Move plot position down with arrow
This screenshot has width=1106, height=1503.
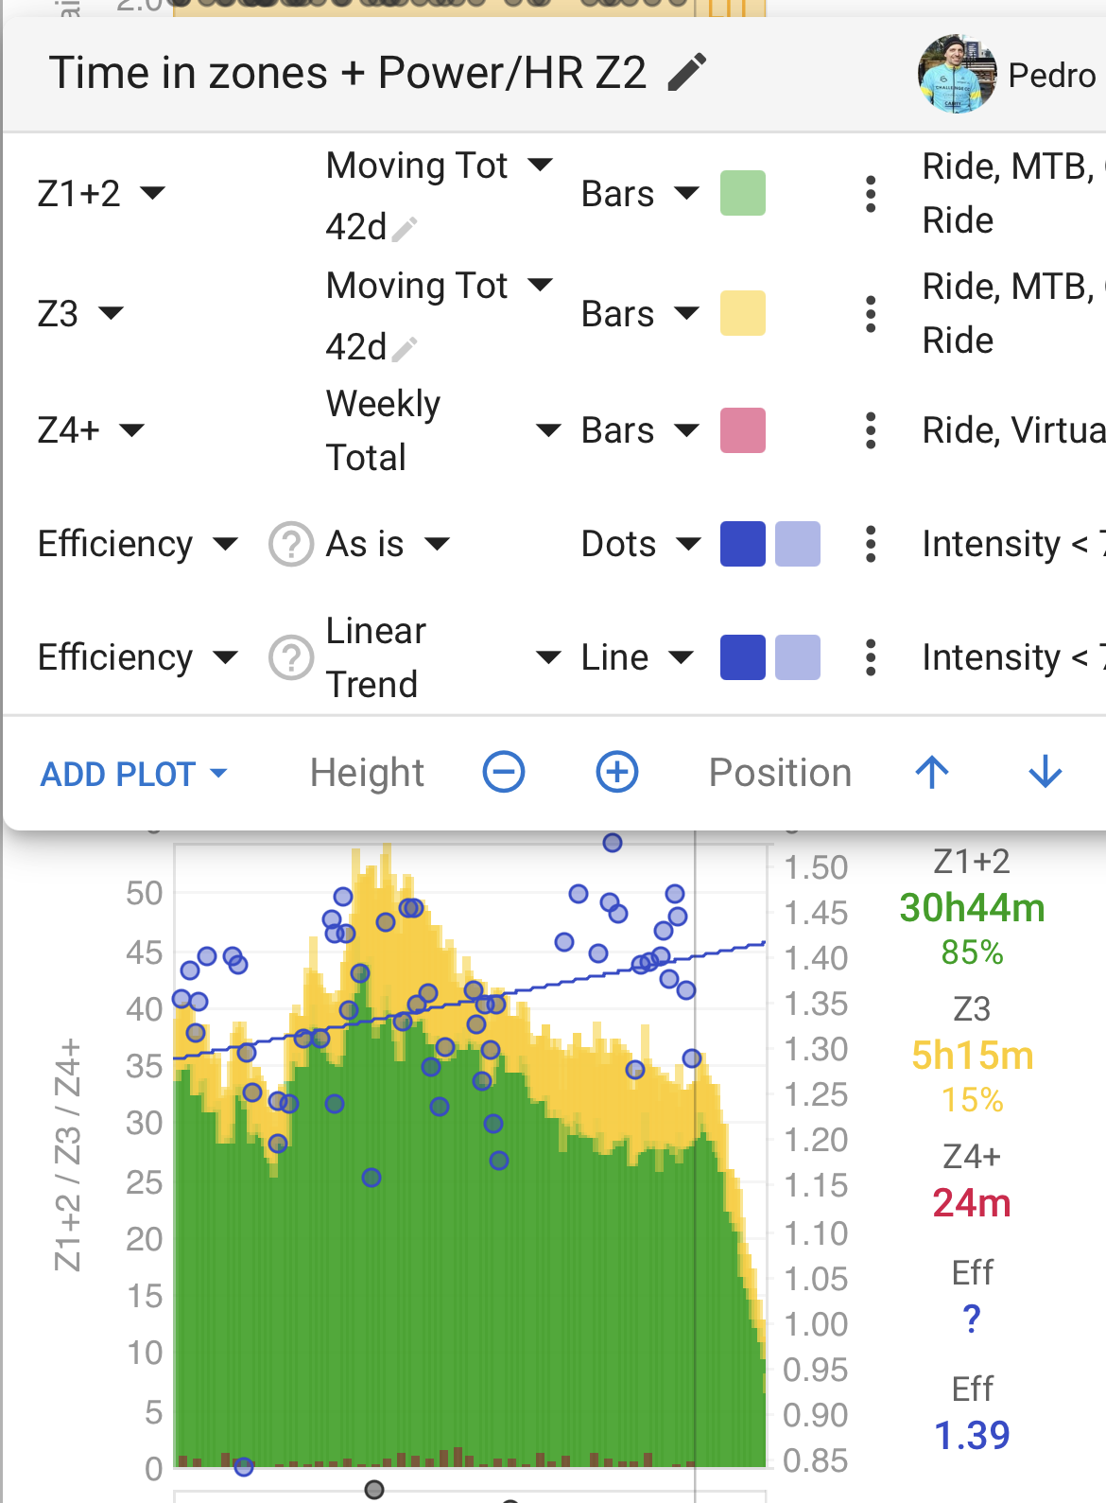pos(1046,773)
